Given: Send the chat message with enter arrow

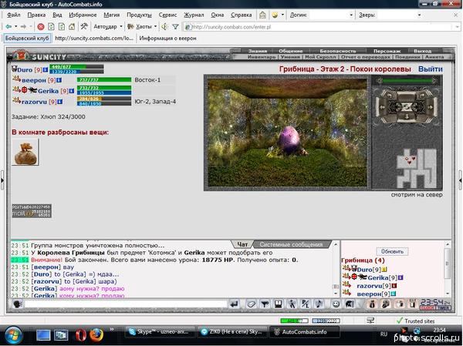Looking at the screenshot, I should pos(235,304).
